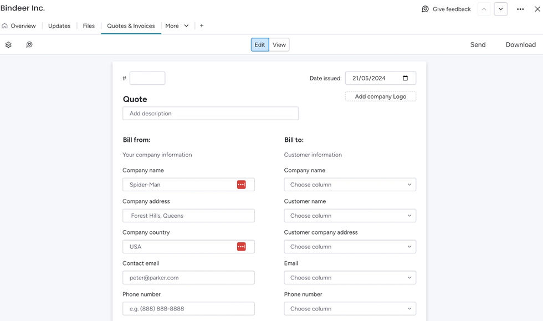Click the comment bubble icon beside gear
This screenshot has height=321, width=543.
pos(29,44)
